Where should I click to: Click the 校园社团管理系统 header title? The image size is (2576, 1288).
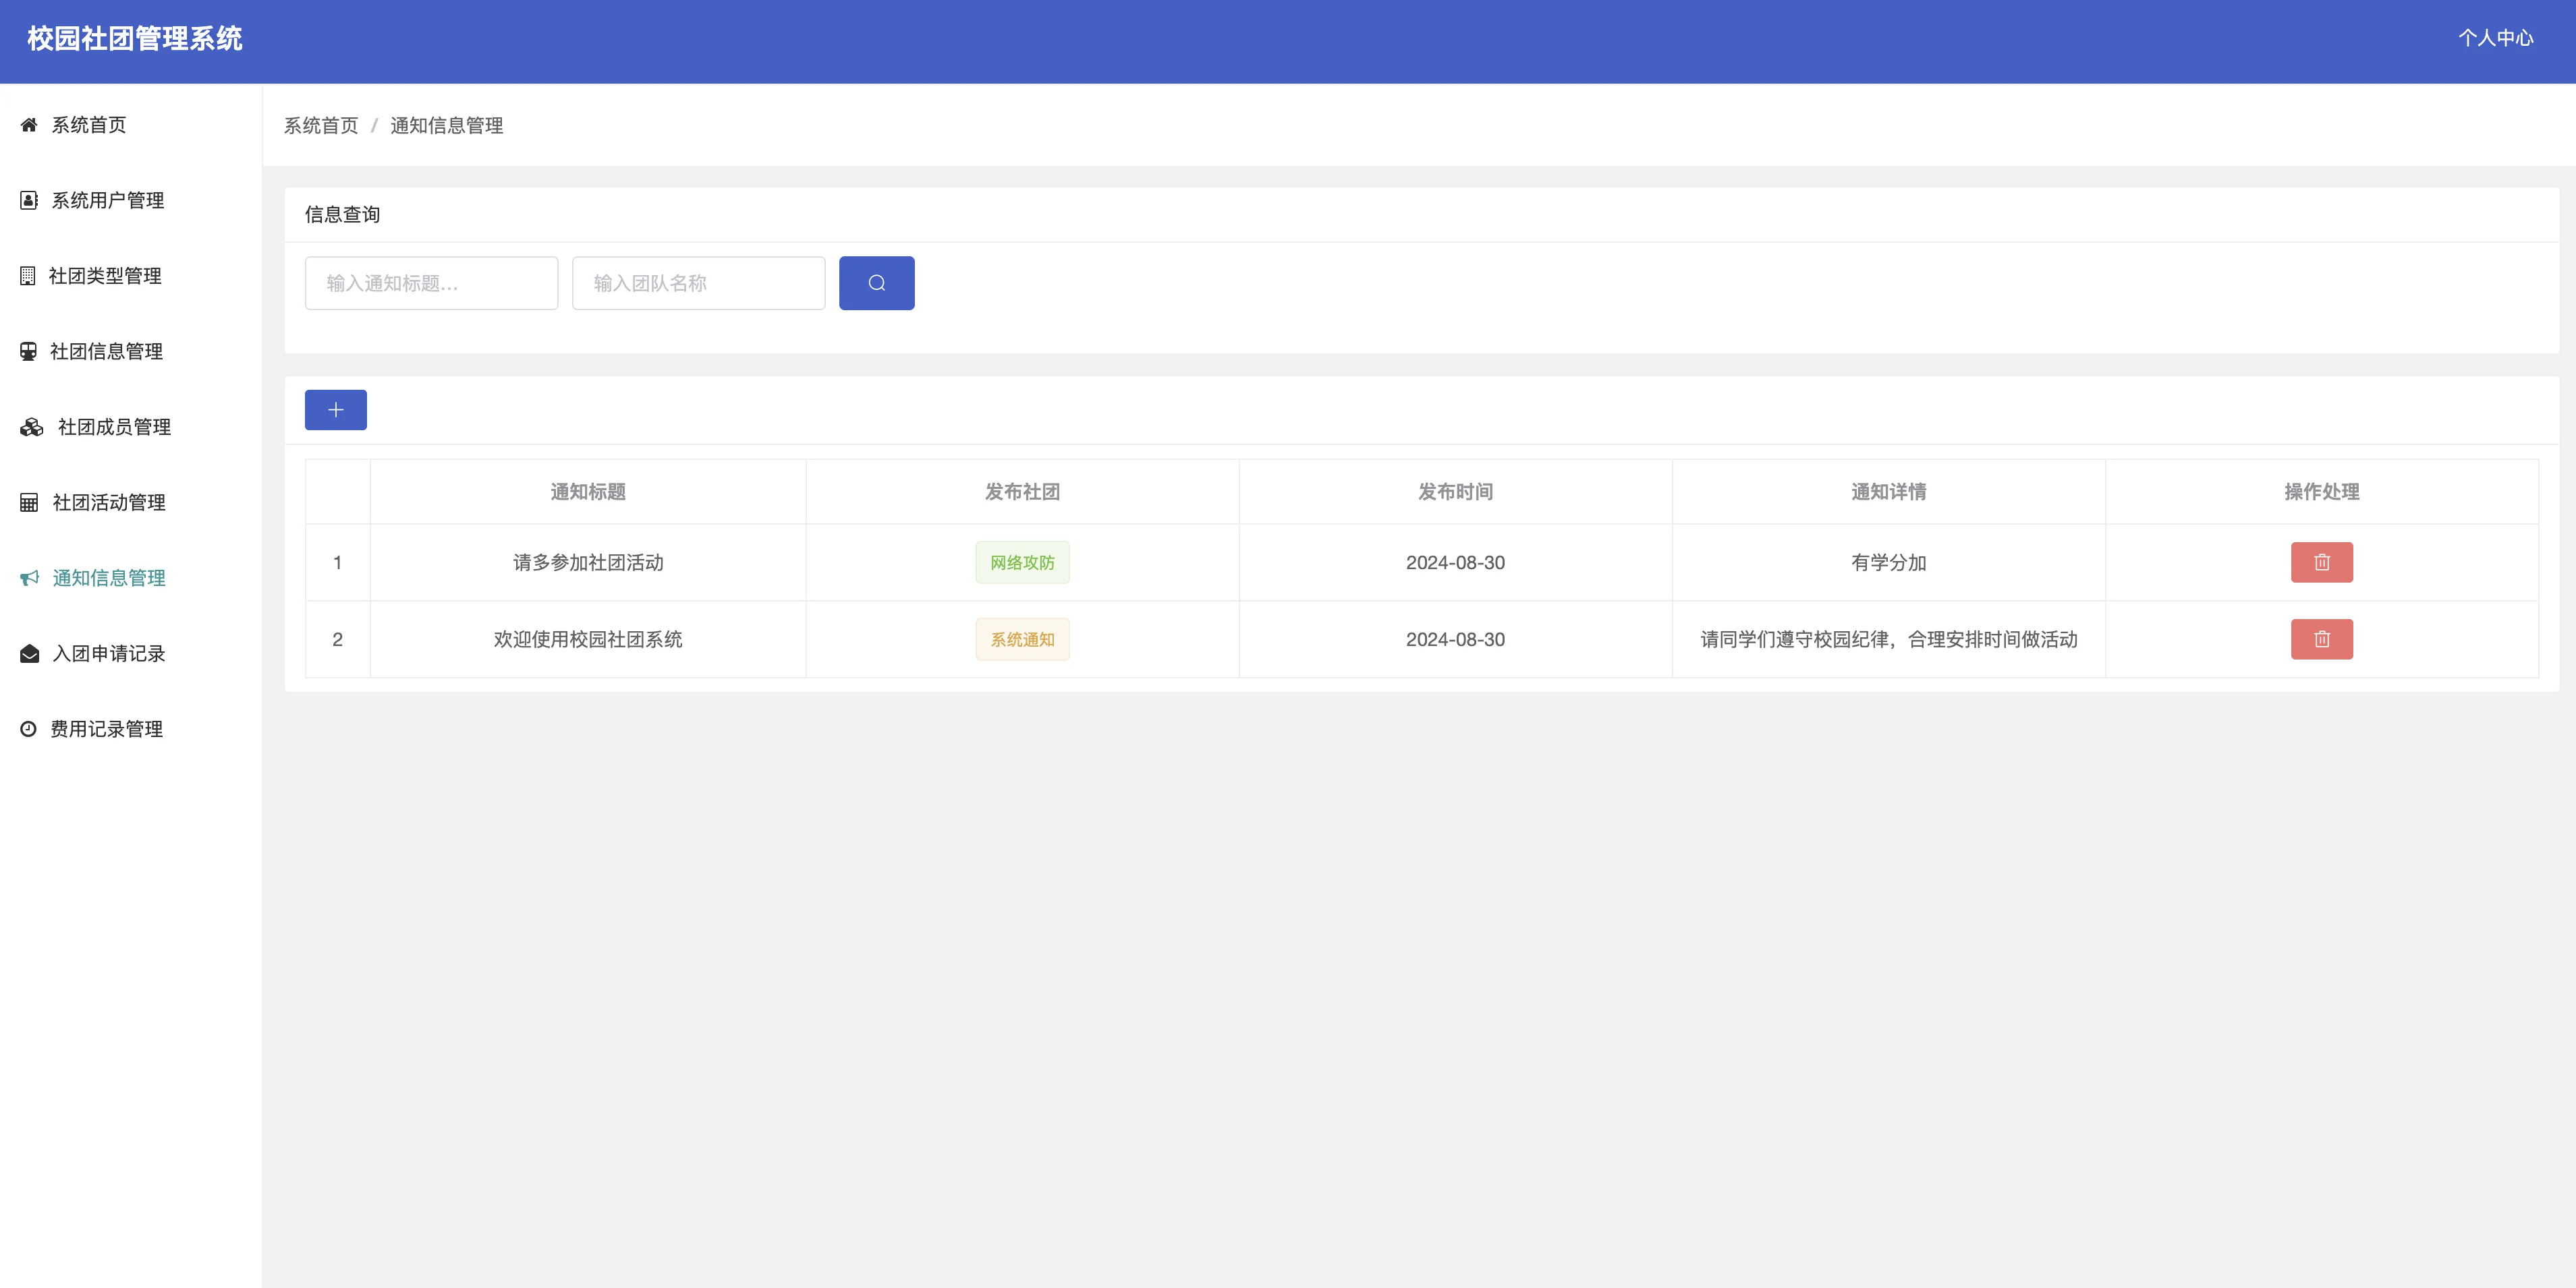[x=135, y=39]
